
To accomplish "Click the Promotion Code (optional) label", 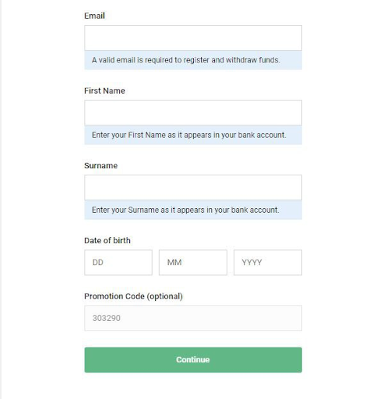I will point(133,296).
